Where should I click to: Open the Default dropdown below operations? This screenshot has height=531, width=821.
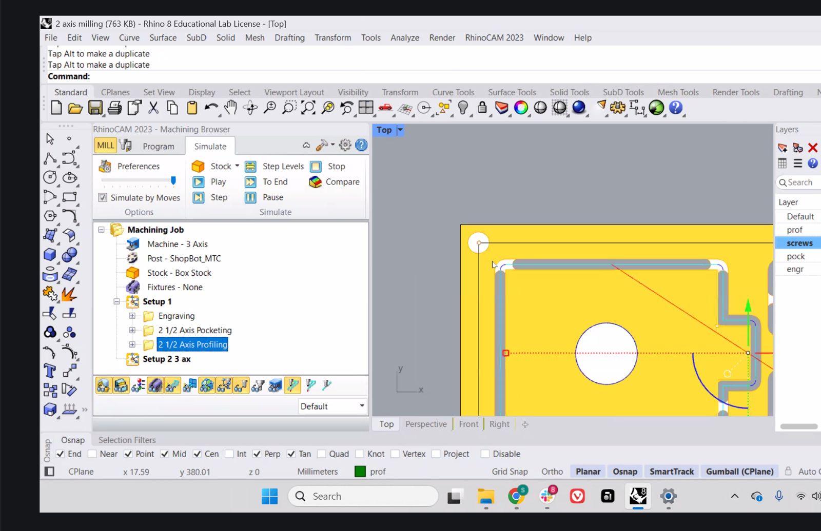point(333,406)
